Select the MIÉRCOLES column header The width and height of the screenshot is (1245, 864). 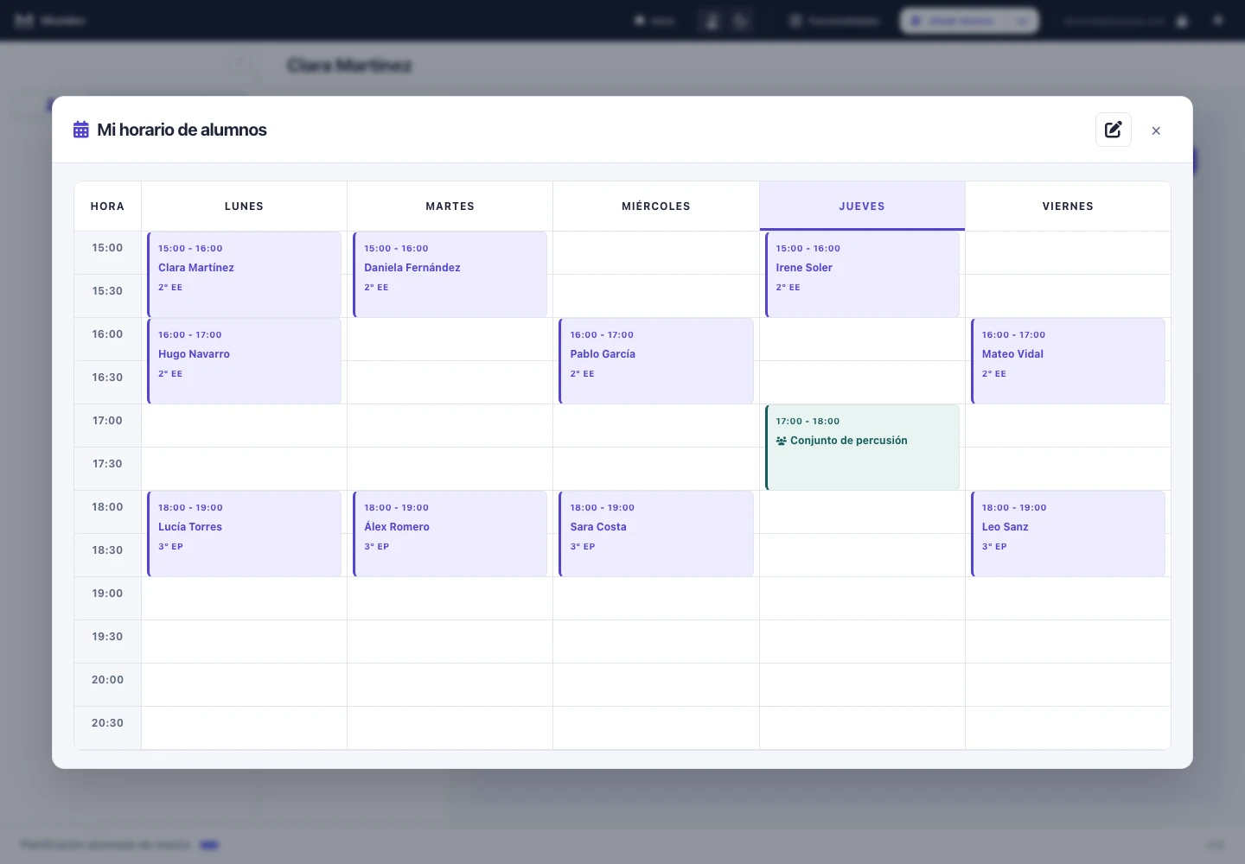656,206
